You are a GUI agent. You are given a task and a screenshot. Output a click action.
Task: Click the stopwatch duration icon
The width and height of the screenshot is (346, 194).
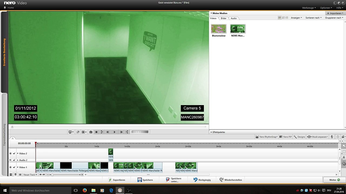coord(338,137)
